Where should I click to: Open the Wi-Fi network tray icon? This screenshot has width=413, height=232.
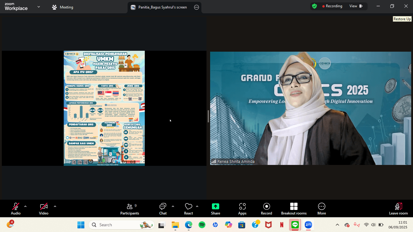[x=366, y=225]
